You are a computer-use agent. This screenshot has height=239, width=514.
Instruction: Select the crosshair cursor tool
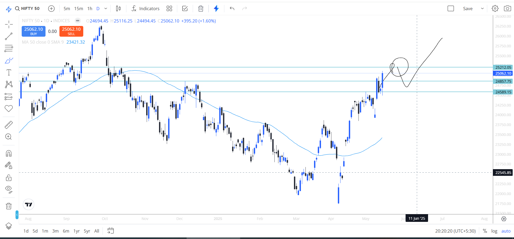coord(9,24)
